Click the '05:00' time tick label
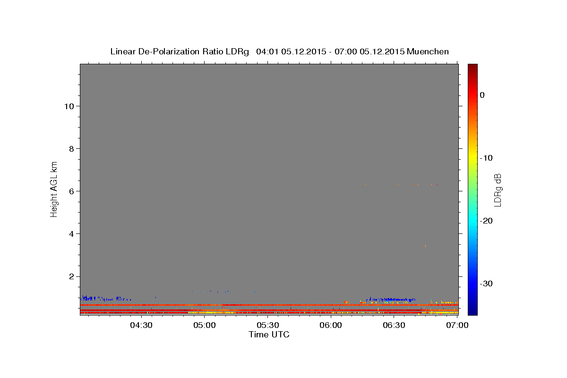Viewport: 567px width, 378px height. tap(205, 326)
